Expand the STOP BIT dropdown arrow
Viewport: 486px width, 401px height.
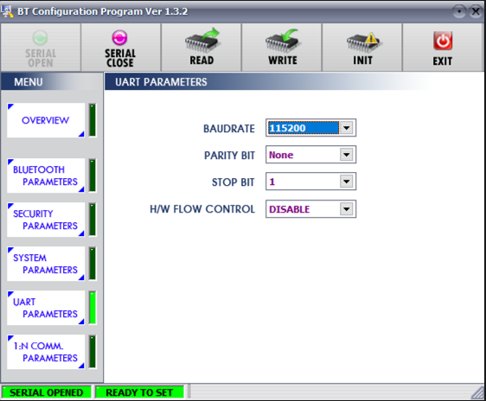(347, 181)
